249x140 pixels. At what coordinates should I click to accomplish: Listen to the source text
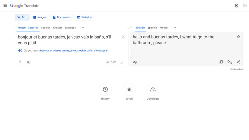coord(28,62)
